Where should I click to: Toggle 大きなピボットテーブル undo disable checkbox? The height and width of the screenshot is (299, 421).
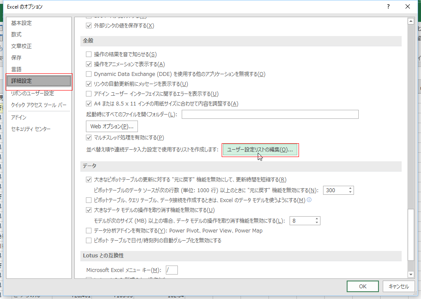tap(88, 180)
